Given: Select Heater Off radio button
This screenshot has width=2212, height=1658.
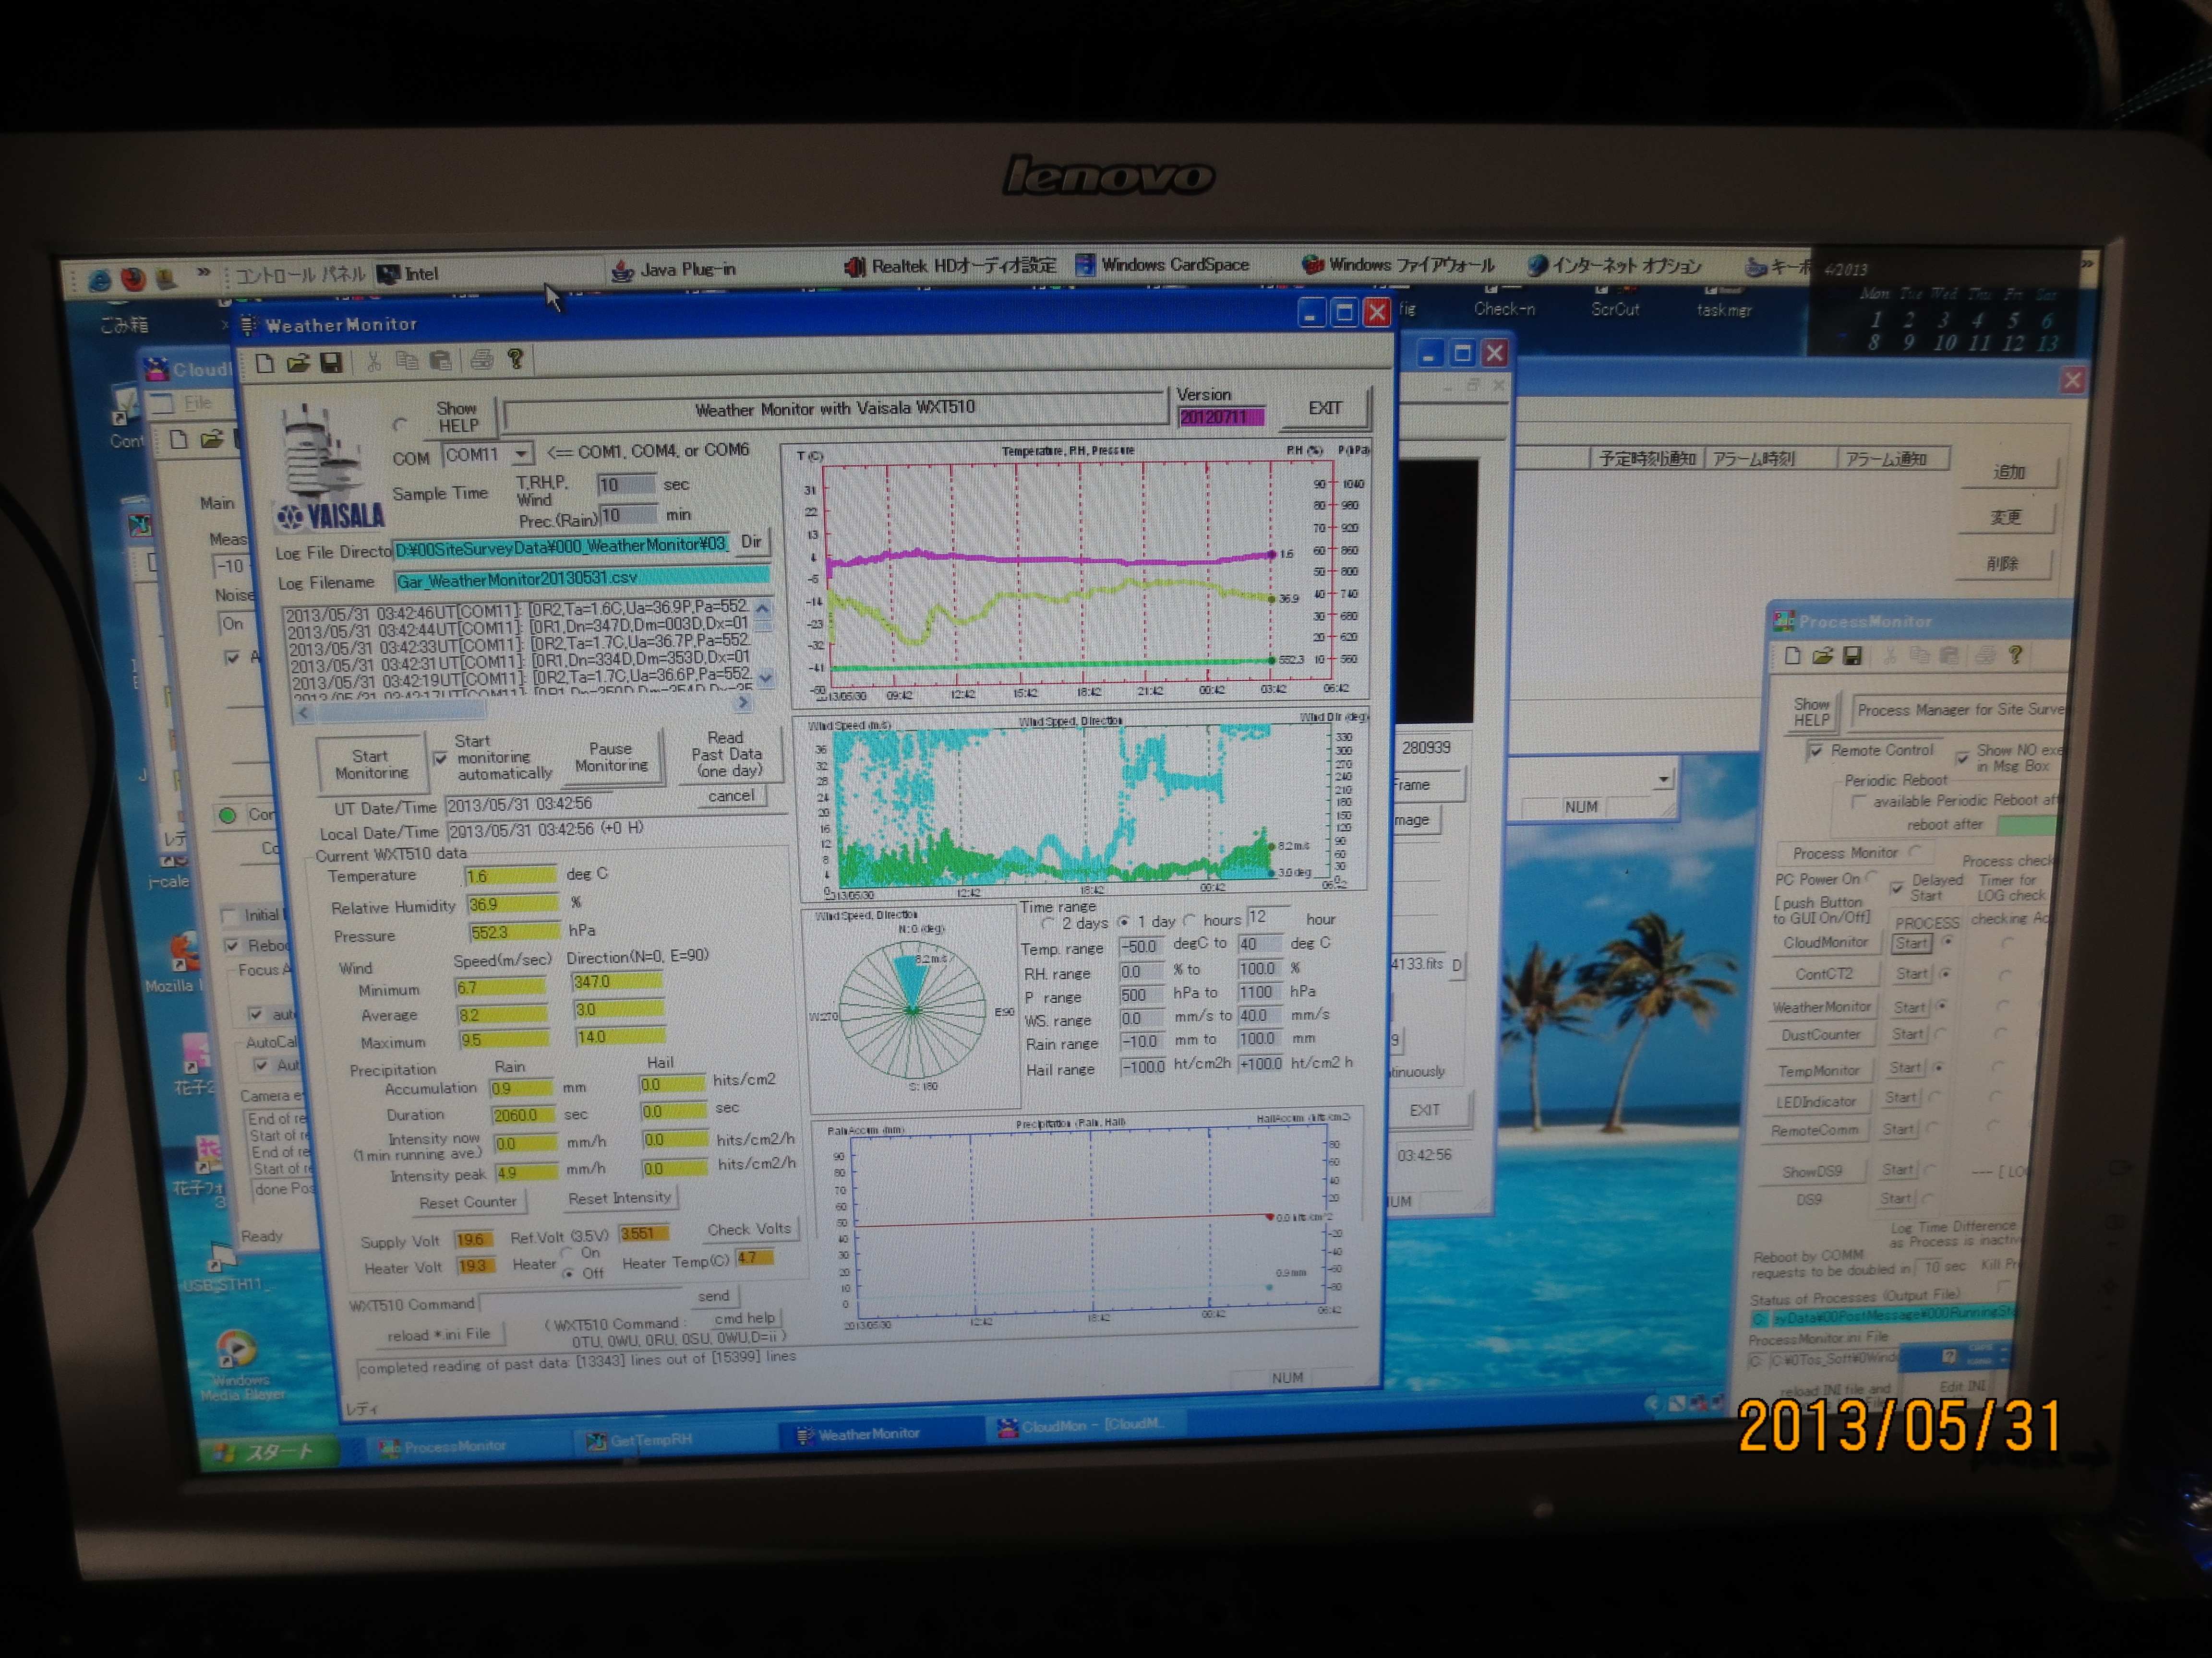Looking at the screenshot, I should 568,1273.
